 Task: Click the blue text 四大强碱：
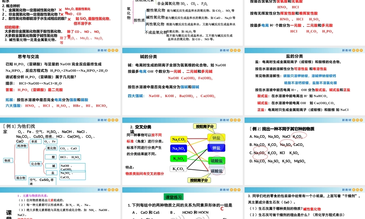click(136, 96)
